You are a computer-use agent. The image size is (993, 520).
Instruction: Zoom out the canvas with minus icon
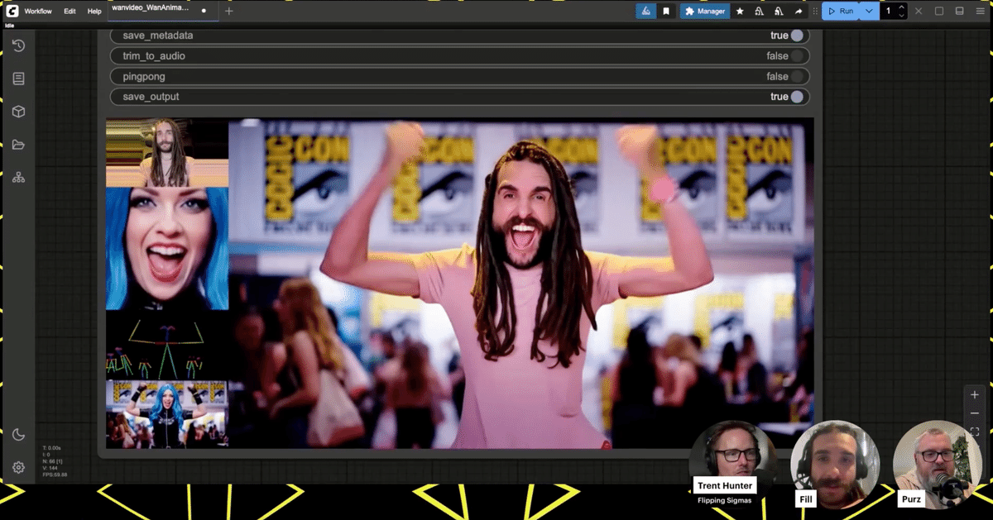tap(975, 413)
